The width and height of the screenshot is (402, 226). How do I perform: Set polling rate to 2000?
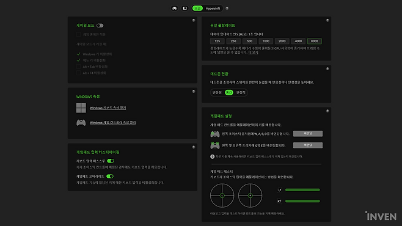click(282, 41)
